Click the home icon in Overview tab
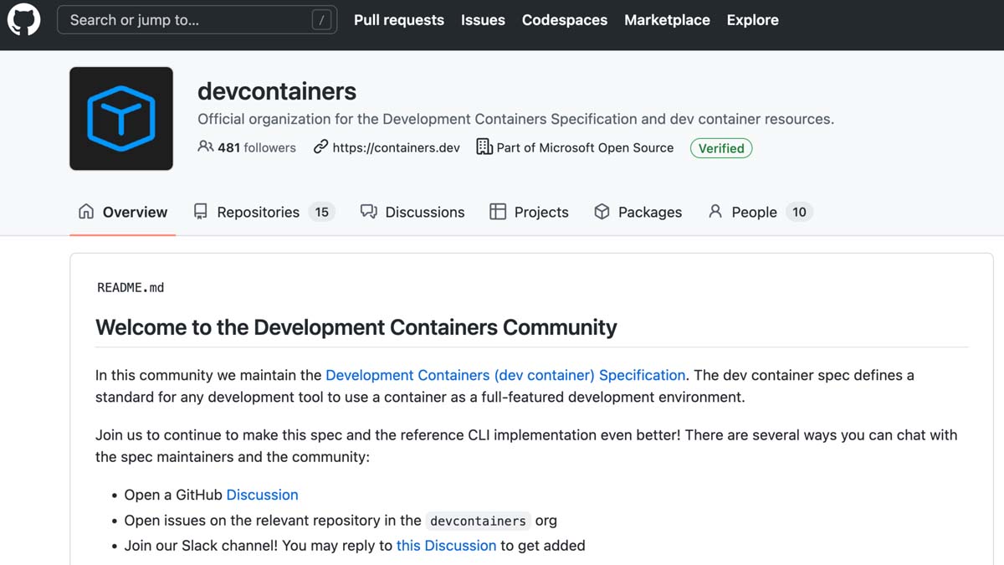 86,212
